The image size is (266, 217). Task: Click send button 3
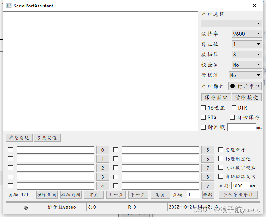103,177
